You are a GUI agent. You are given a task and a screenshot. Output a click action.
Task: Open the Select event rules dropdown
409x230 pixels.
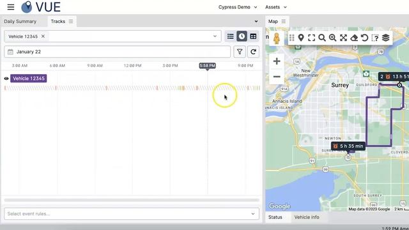pyautogui.click(x=132, y=213)
